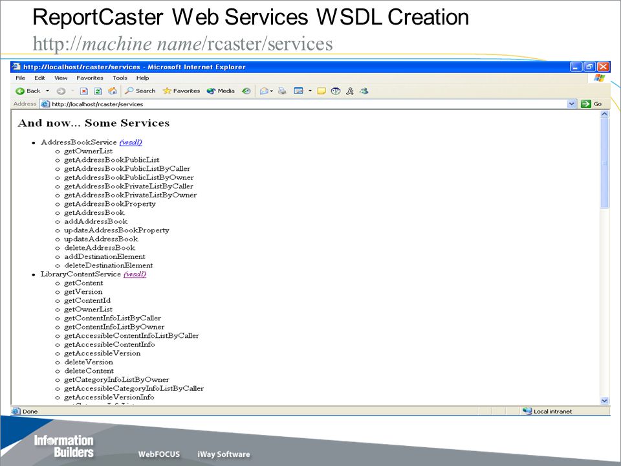Click the Discuss yellow note icon
This screenshot has height=466, width=621.
pos(321,91)
